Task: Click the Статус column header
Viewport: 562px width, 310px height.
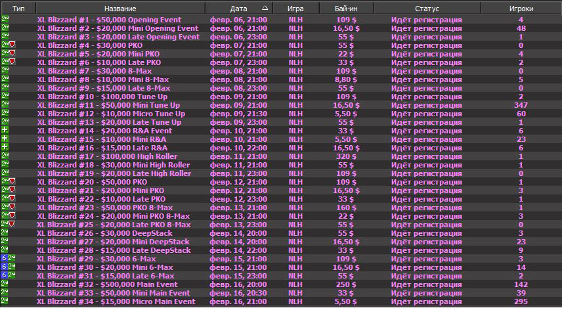Action: pos(427,9)
